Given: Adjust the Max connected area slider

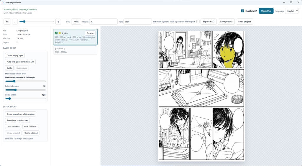Looking at the screenshot, I should [25, 81].
